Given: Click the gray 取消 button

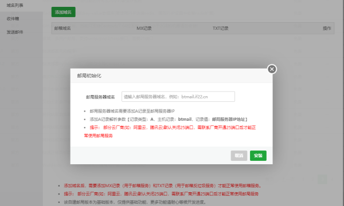Looking at the screenshot, I should point(239,156).
